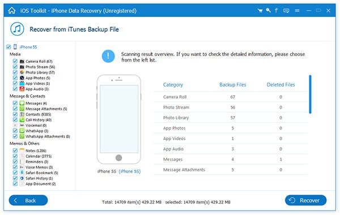Select the Calendar icon
The width and height of the screenshot is (340, 215).
point(22,156)
